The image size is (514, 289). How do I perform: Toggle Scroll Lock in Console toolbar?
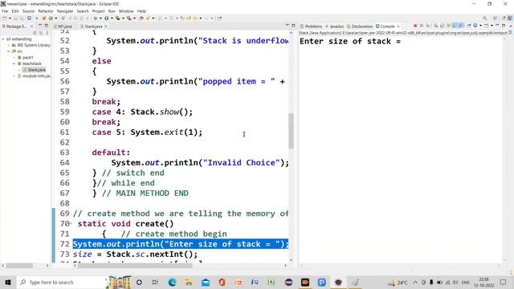coord(442,26)
